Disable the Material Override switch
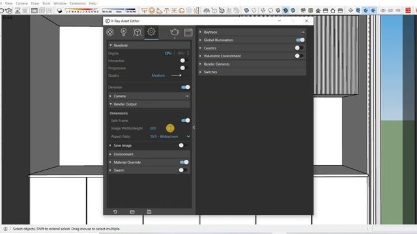 [x=184, y=162]
